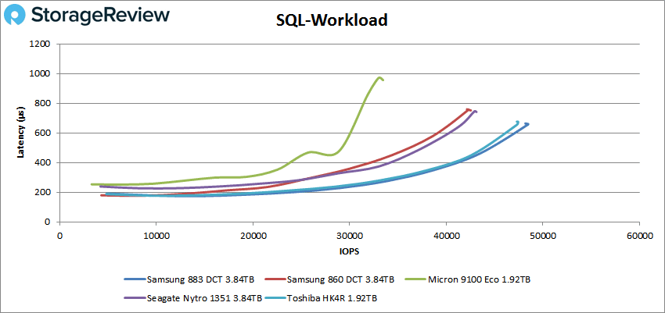The width and height of the screenshot is (665, 313).
Task: Select the Seagate Nytro 1351 3.84TB legend entry
Action: pyautogui.click(x=193, y=297)
